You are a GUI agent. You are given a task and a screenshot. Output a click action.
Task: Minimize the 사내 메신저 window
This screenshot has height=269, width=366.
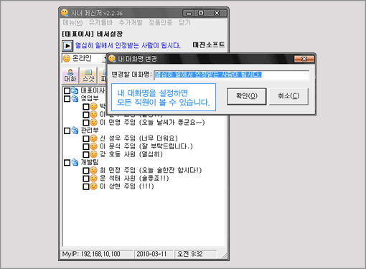click(189, 13)
